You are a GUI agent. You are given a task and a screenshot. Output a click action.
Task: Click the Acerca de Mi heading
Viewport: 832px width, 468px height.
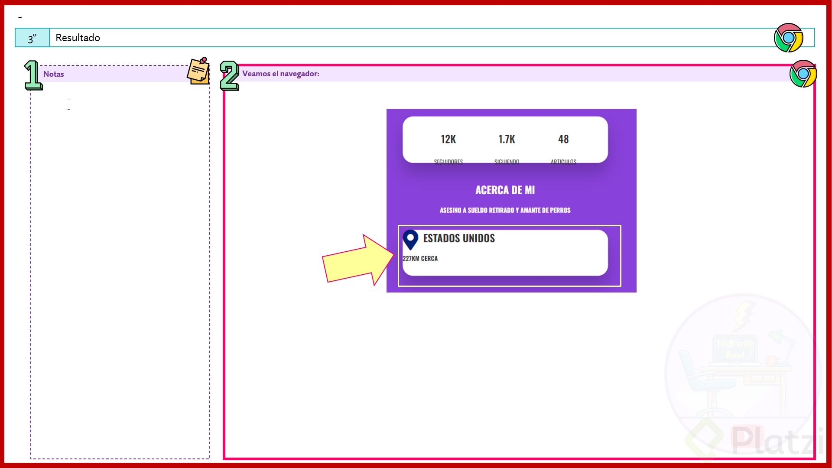tap(505, 190)
